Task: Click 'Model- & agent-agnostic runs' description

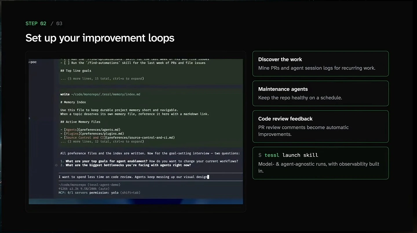Action: (x=319, y=167)
